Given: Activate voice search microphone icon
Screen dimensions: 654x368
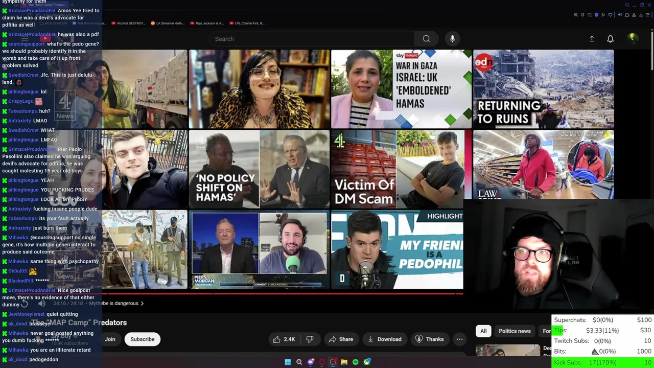Looking at the screenshot, I should click(452, 39).
